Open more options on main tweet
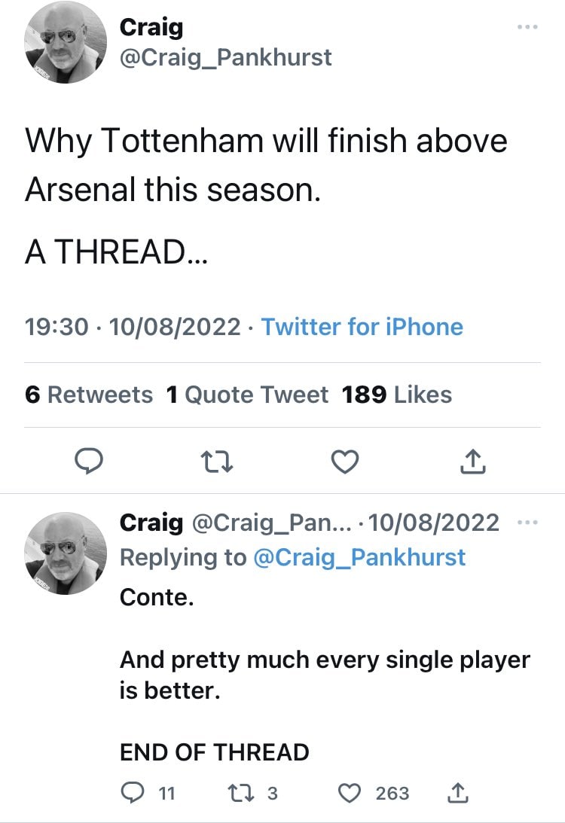 pos(529,28)
